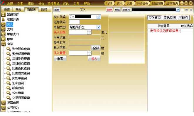Click the 当日委托查询 magnifier icon

click(9, 59)
